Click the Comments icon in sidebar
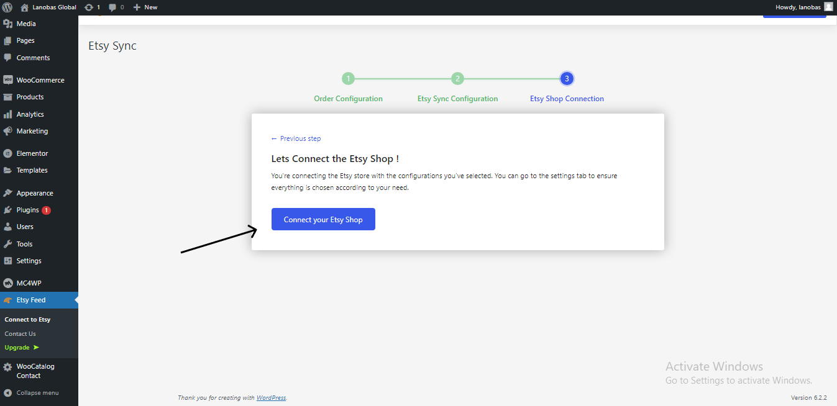Image resolution: width=837 pixels, height=406 pixels. click(x=8, y=58)
